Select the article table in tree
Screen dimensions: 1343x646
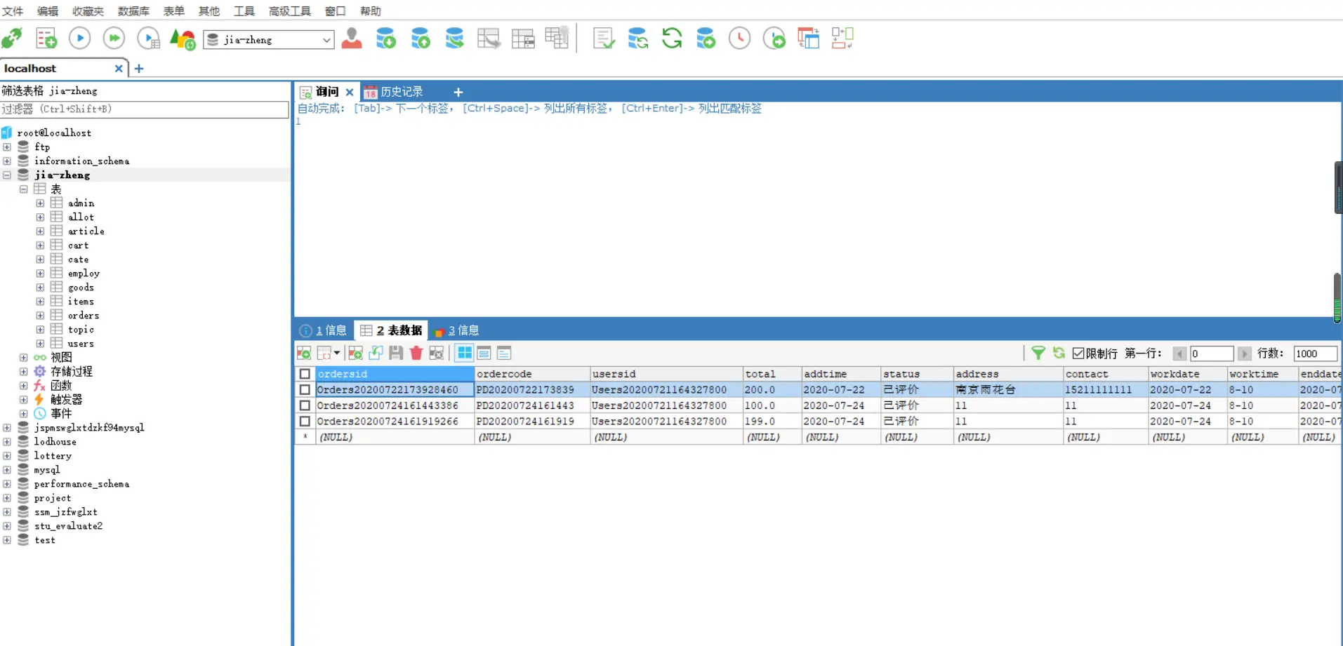tap(86, 231)
